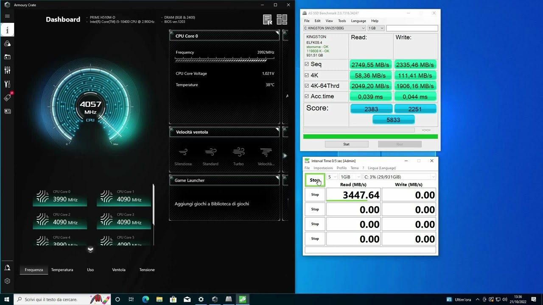
Task: Open the Tools menu in AS SSD Benchmark
Action: (342, 21)
